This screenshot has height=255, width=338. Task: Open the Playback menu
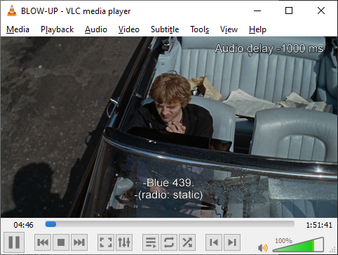pos(57,29)
